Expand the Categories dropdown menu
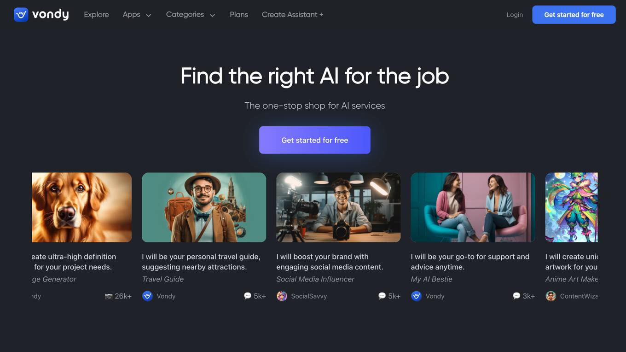Viewport: 626px width, 352px height. point(191,15)
